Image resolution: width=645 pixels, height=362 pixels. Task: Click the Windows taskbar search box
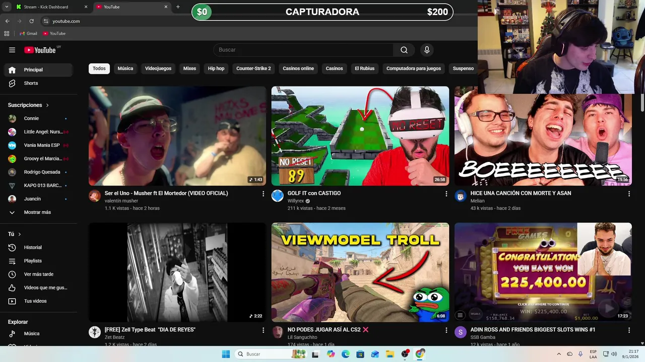tap(271, 354)
